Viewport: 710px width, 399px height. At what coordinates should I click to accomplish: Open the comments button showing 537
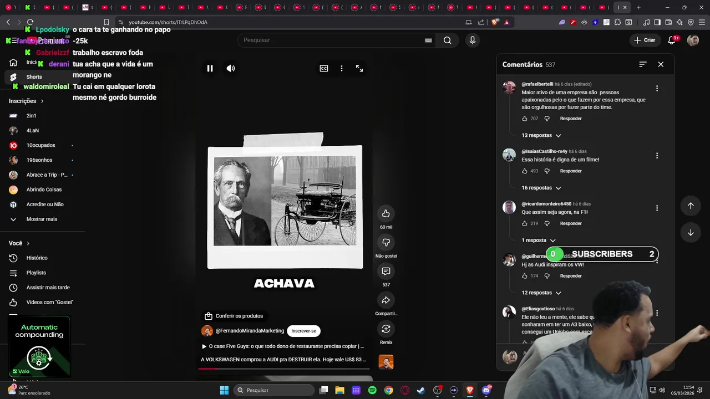pos(386,271)
